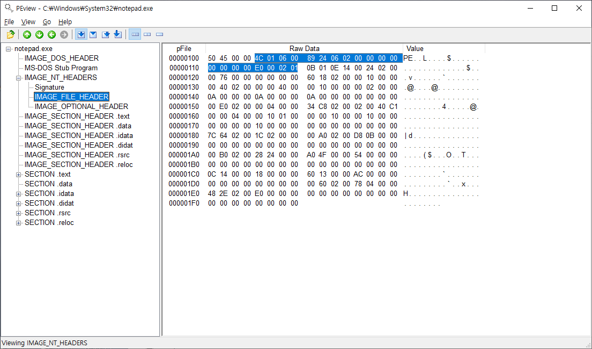Expand the SECTION .didat node

pyautogui.click(x=18, y=203)
